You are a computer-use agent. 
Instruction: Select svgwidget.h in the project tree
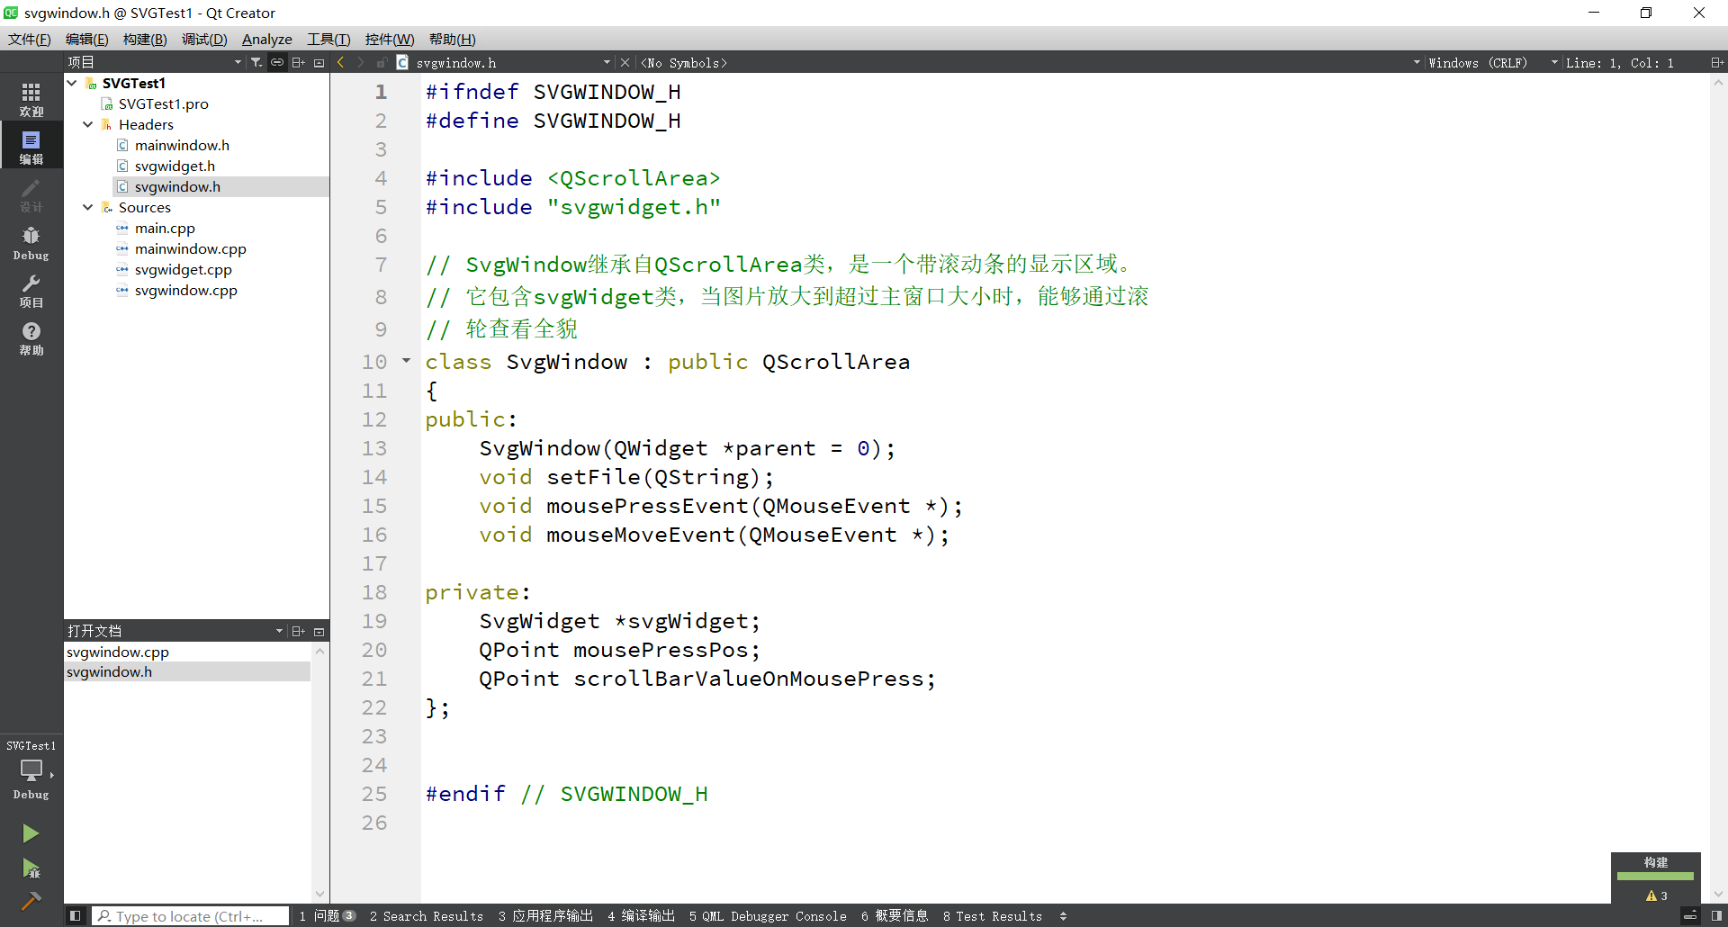click(x=175, y=166)
